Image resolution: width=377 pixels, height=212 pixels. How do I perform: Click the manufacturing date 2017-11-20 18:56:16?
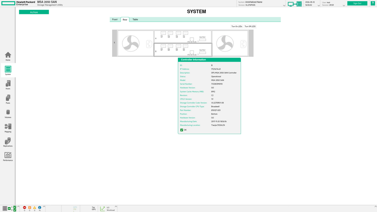coord(219,121)
